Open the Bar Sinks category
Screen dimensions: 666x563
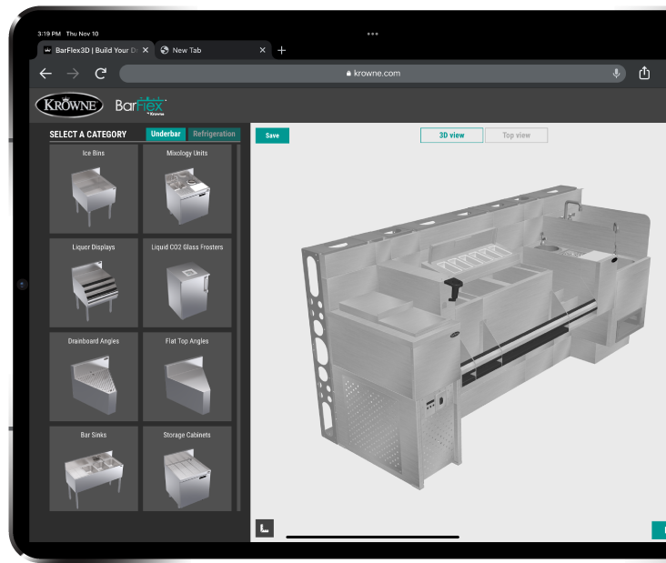pos(94,468)
